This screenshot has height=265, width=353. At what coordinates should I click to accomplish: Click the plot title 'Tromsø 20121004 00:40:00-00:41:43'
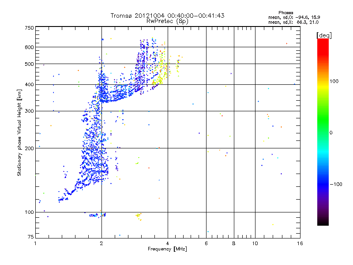pyautogui.click(x=167, y=15)
